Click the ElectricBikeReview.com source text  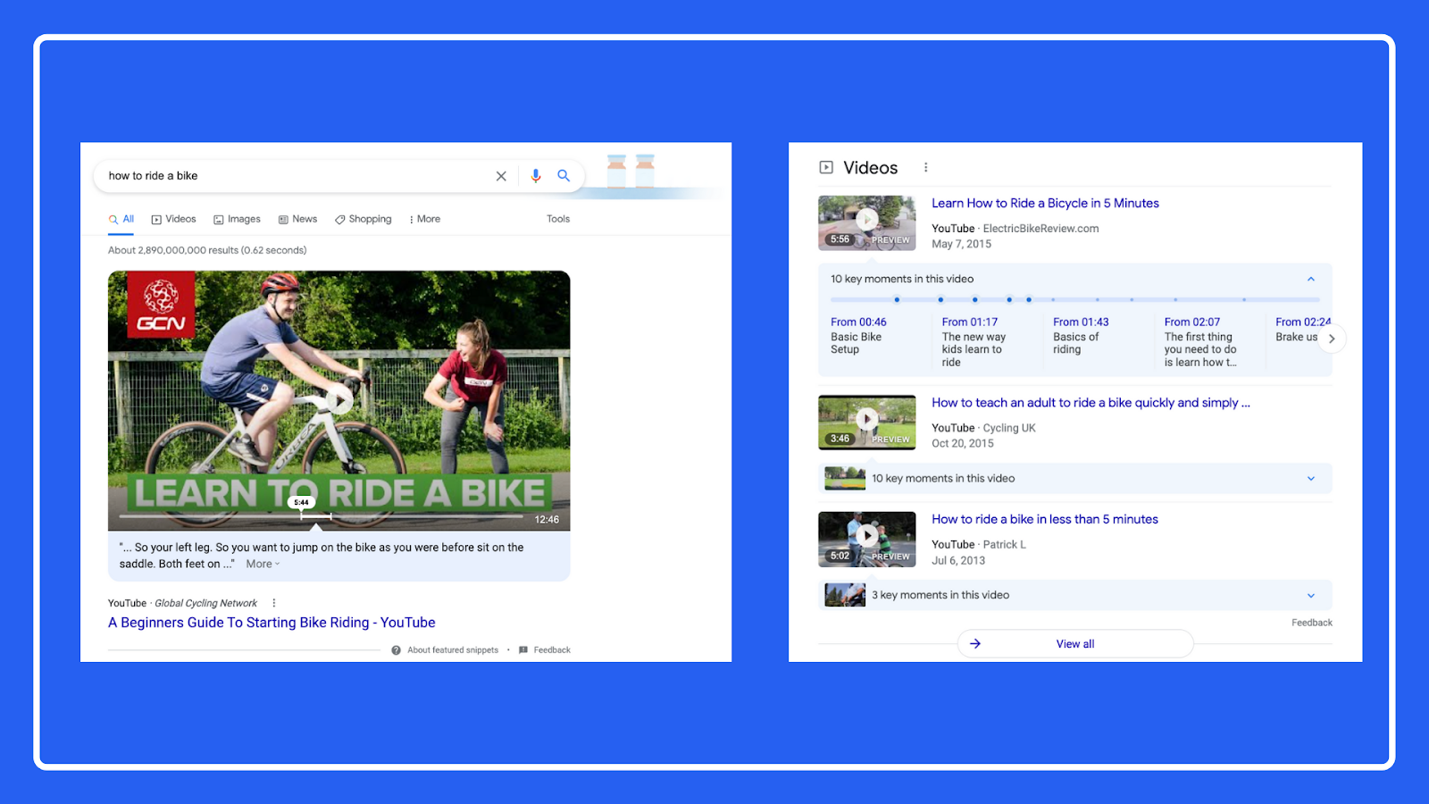coord(1040,229)
